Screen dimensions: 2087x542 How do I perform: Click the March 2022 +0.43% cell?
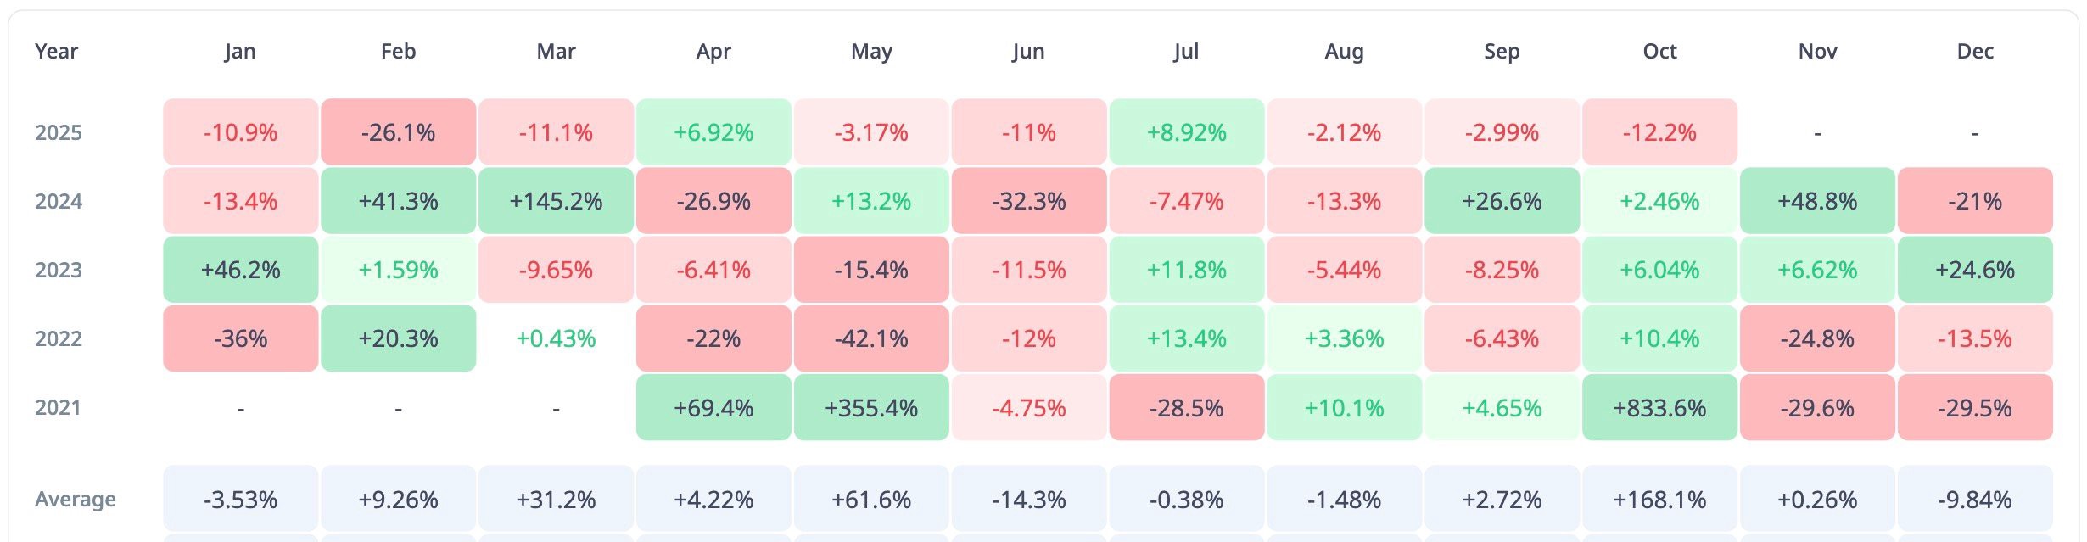[556, 338]
